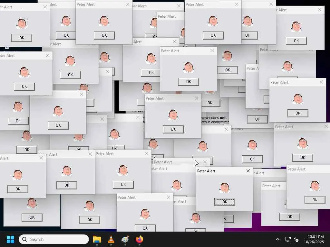Close the active Peter Alert with black title
The width and height of the screenshot is (330, 247).
[x=248, y=171]
